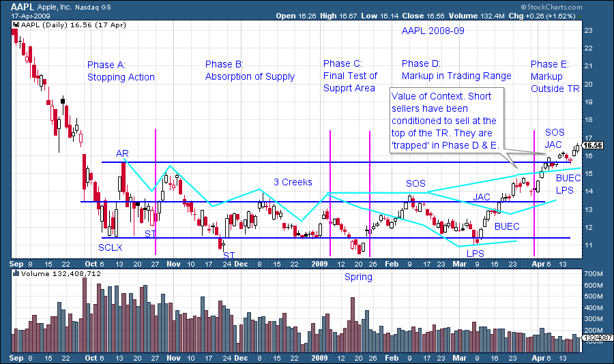Click the '3 Creeks' annotation
The height and width of the screenshot is (364, 614).
(x=293, y=182)
